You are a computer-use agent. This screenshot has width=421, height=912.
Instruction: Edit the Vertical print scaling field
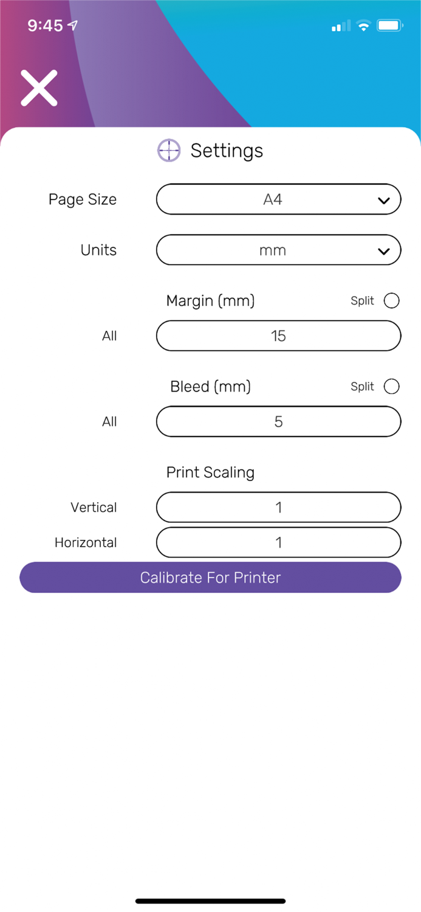click(278, 508)
